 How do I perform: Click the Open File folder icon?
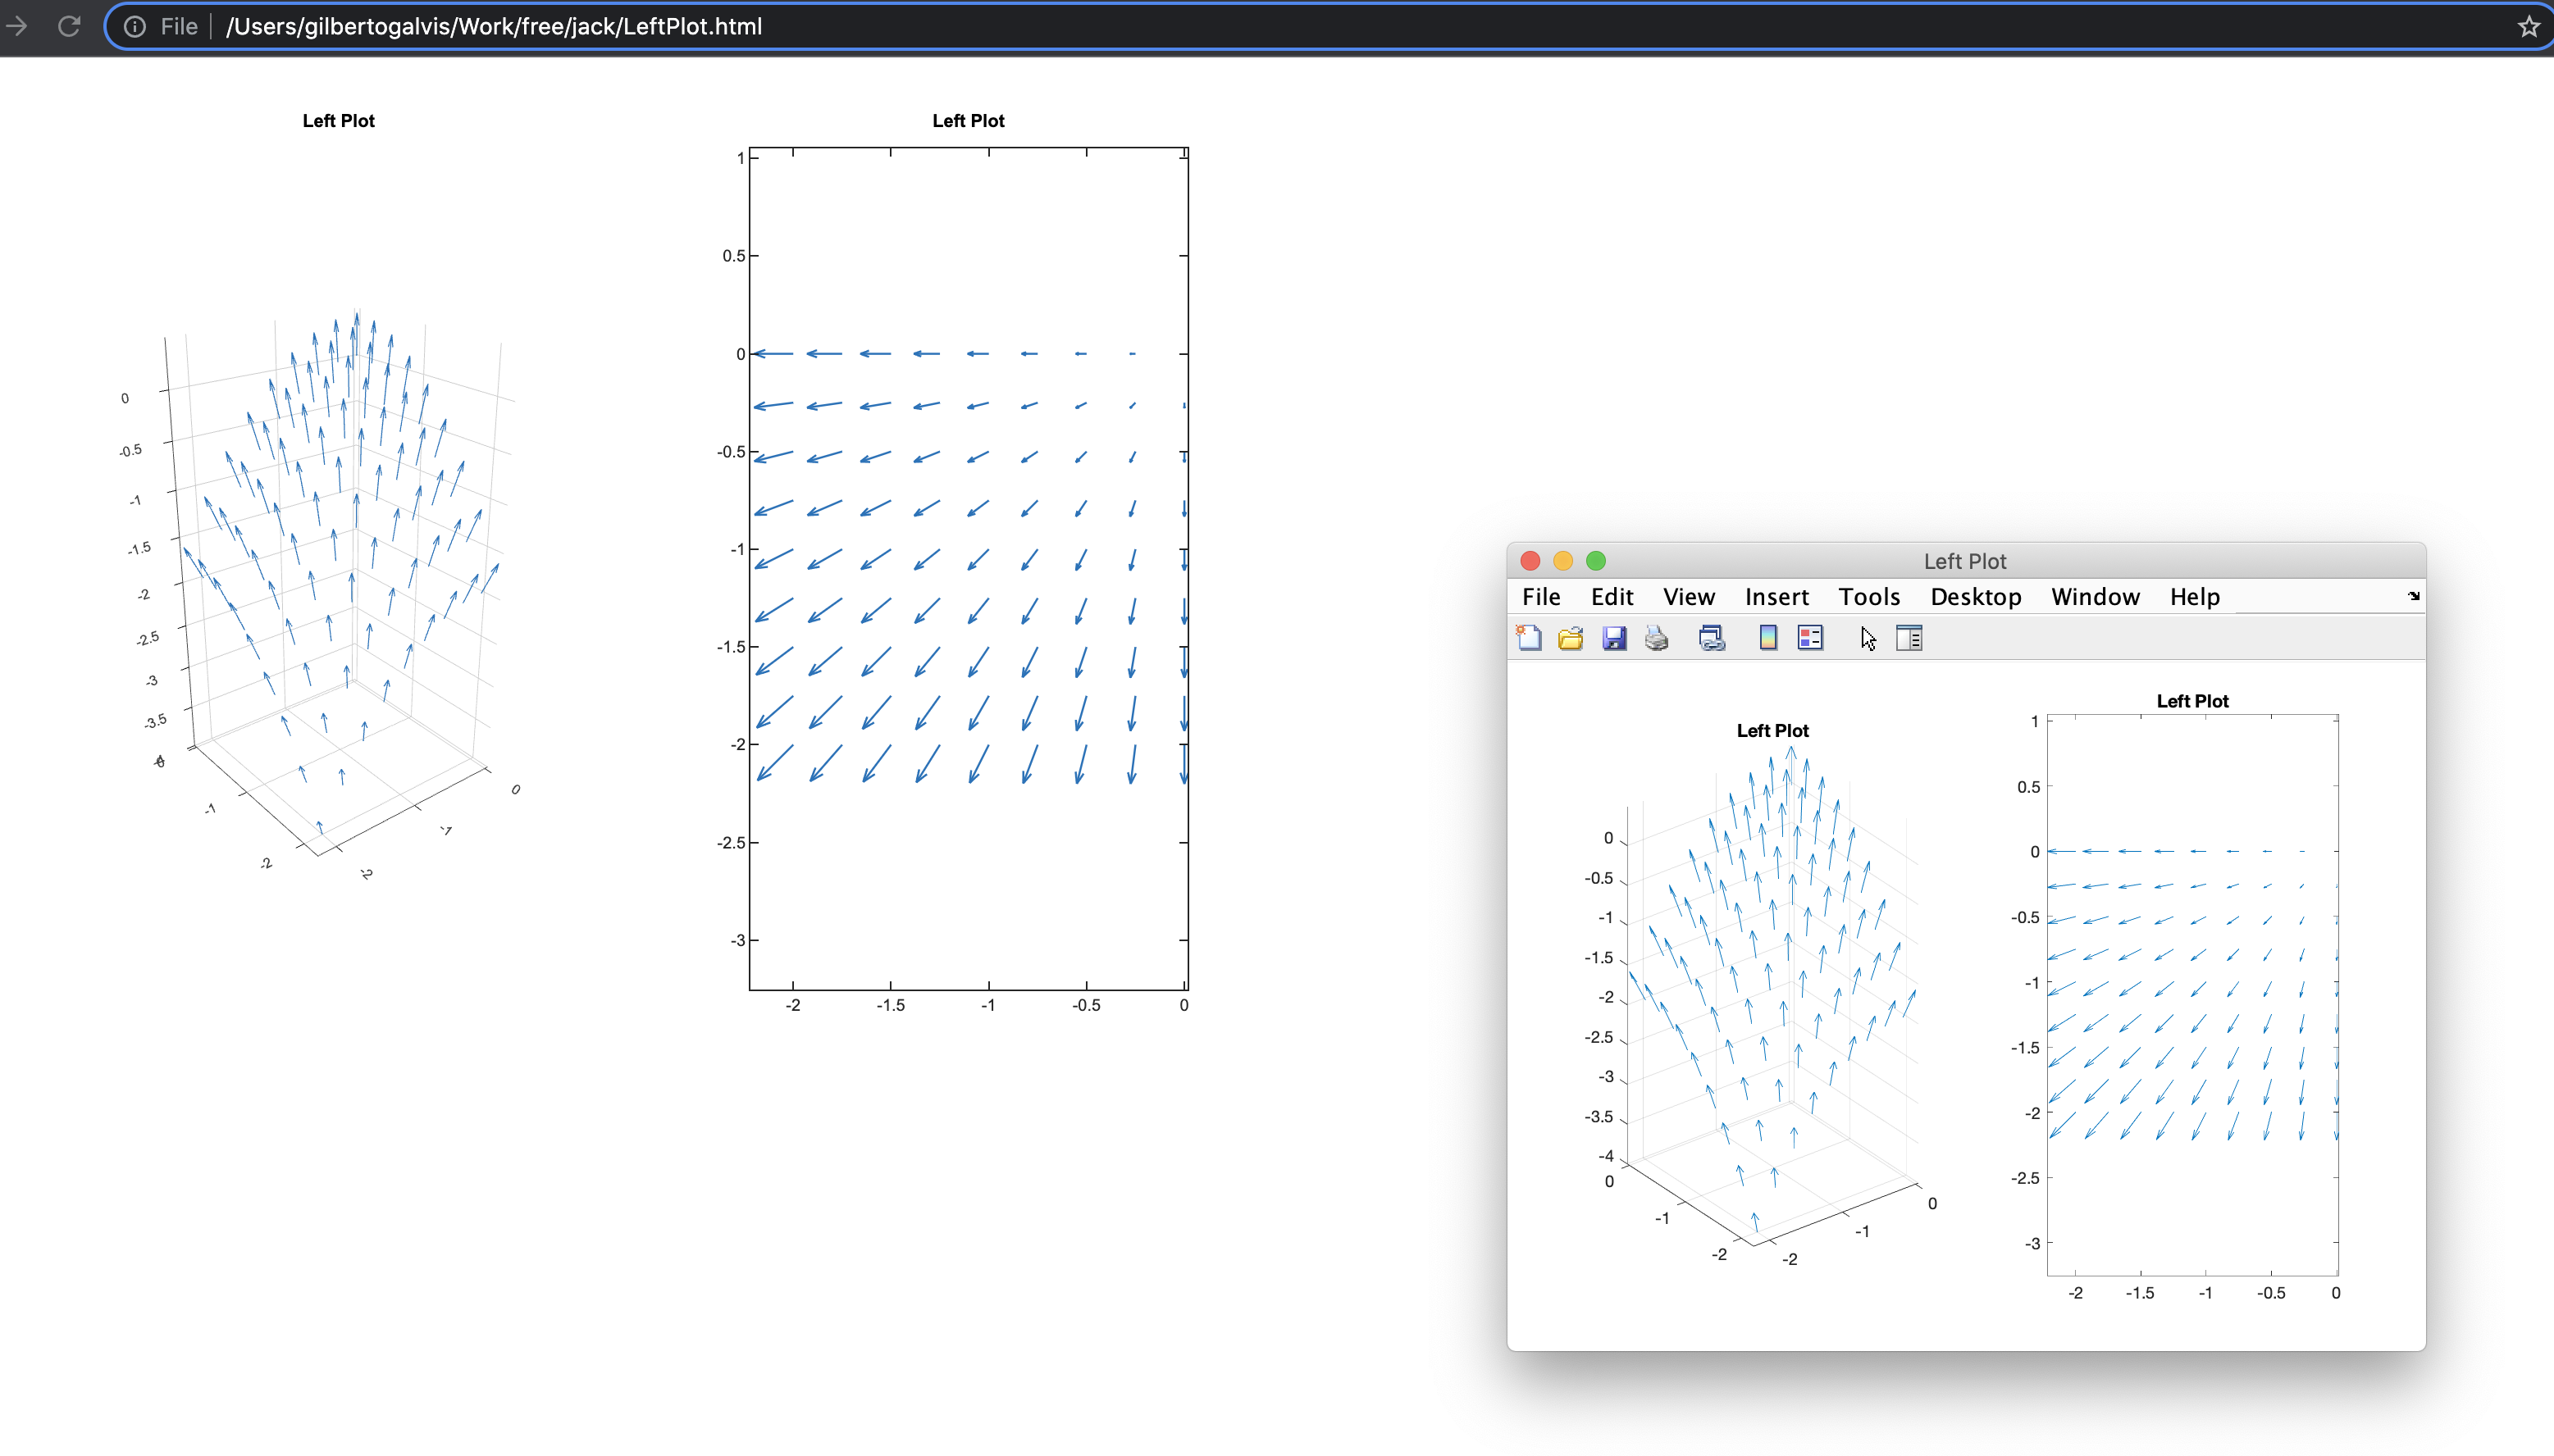click(1571, 638)
